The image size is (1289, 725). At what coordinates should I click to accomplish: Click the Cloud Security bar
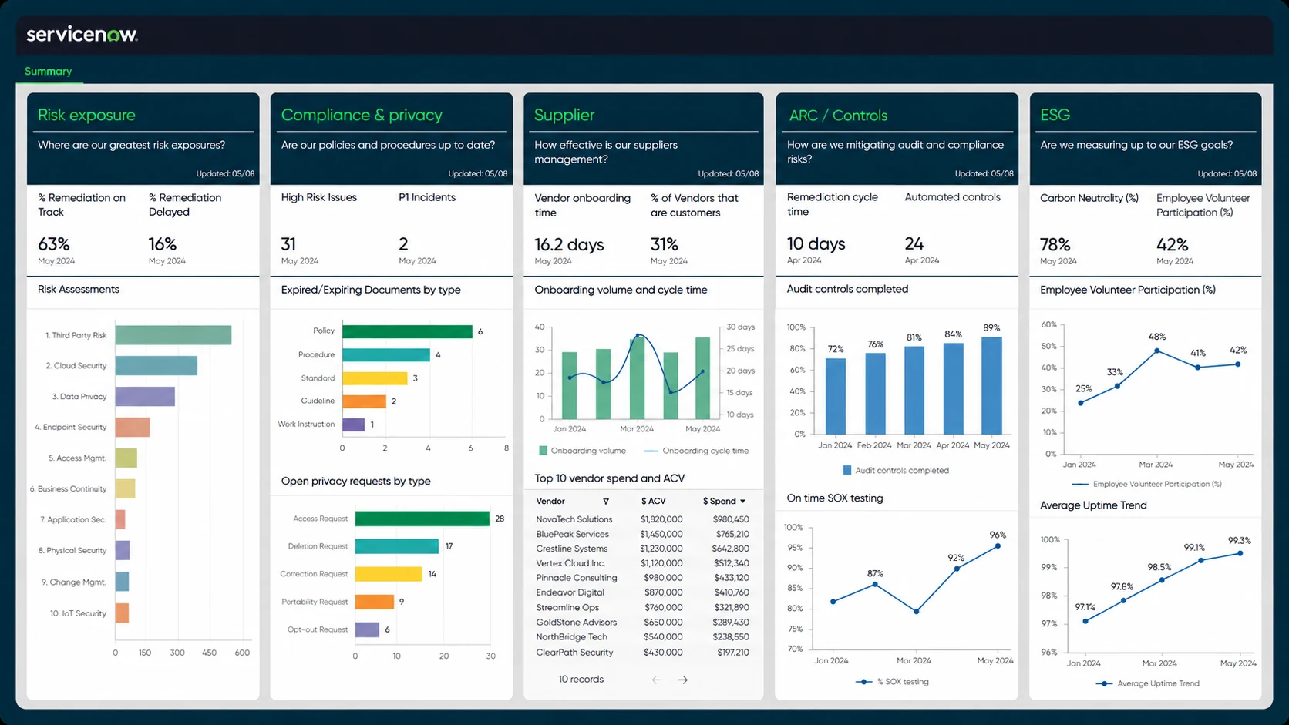pyautogui.click(x=156, y=365)
